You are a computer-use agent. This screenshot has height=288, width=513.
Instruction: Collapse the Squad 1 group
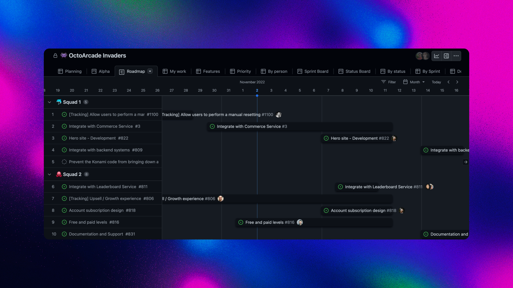pos(49,102)
